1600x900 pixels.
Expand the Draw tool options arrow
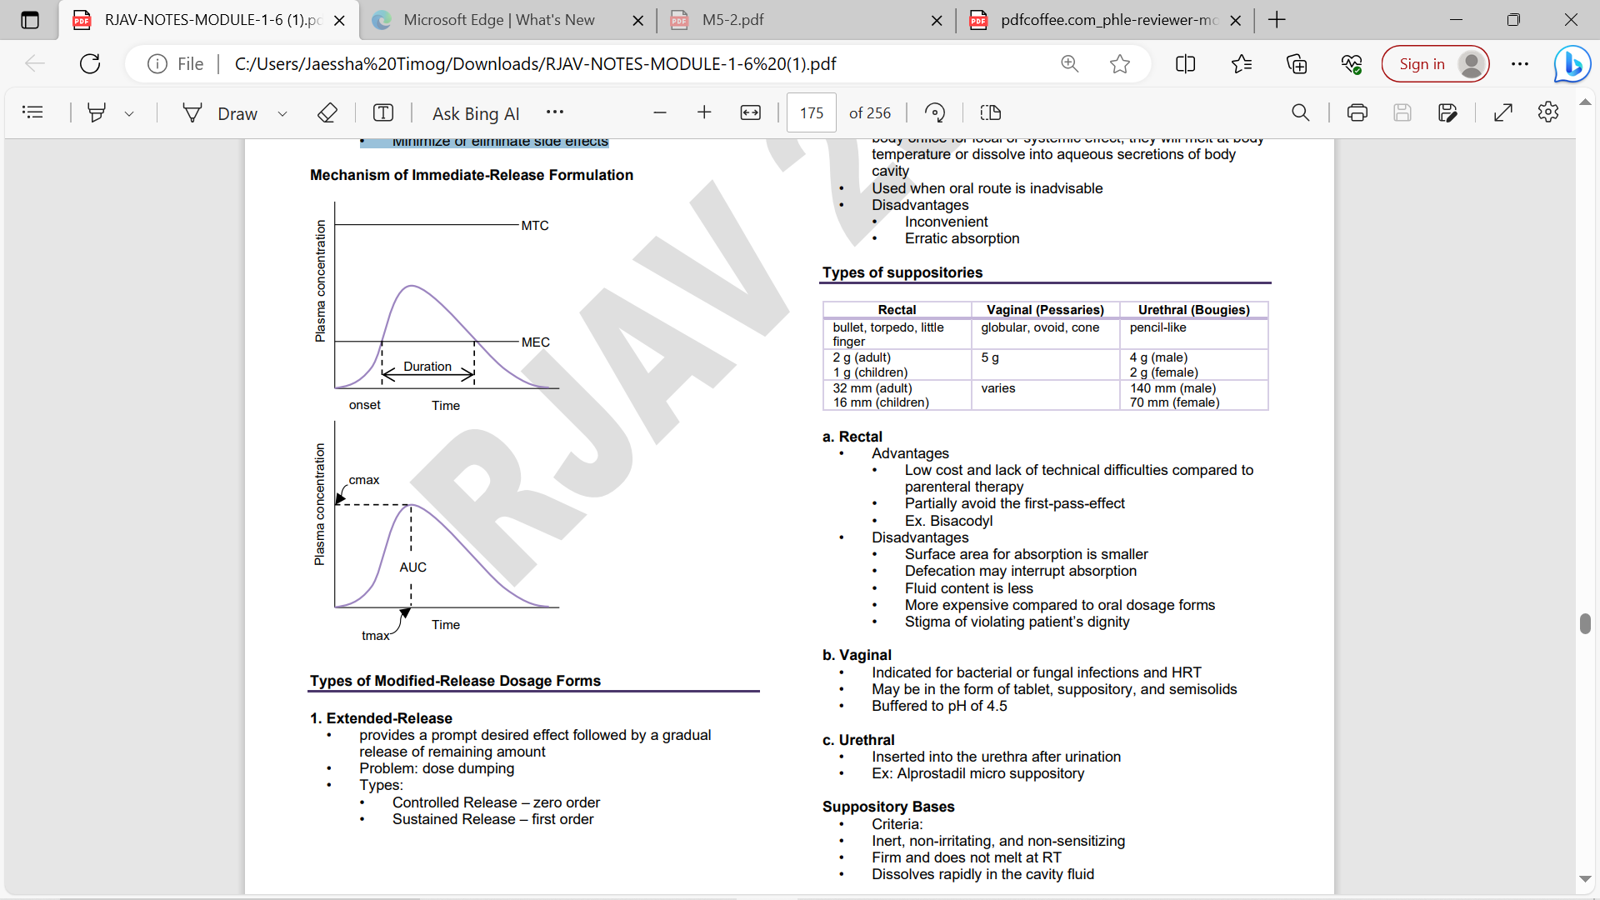282,113
